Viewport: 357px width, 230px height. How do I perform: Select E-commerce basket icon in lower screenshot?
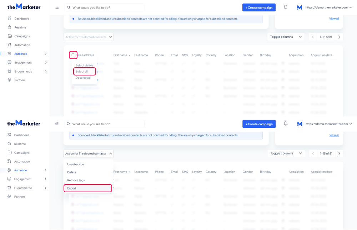pyautogui.click(x=9, y=188)
